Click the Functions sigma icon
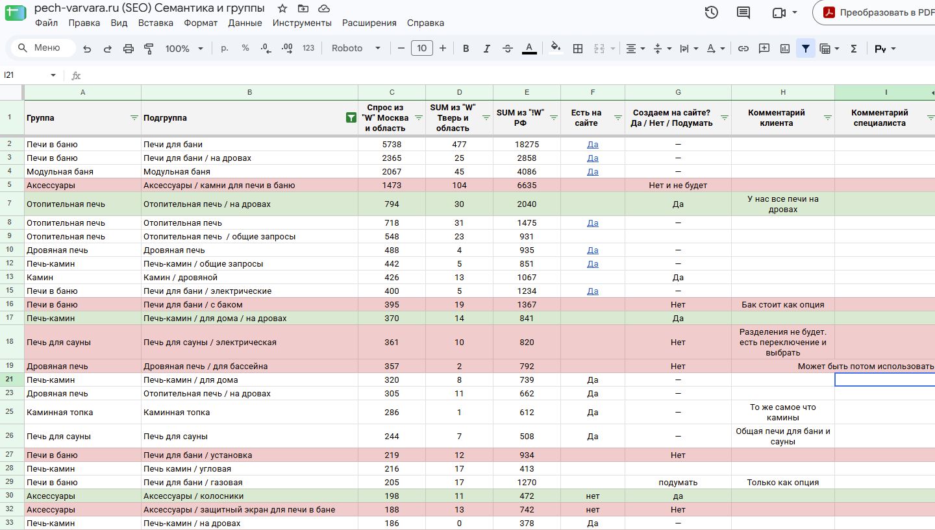This screenshot has height=530, width=935. coord(854,49)
